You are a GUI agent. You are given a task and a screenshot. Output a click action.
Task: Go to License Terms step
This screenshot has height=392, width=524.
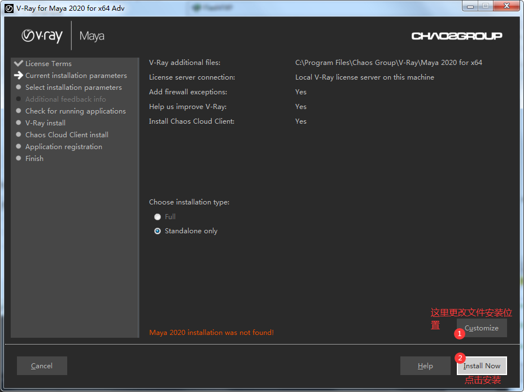click(x=49, y=63)
